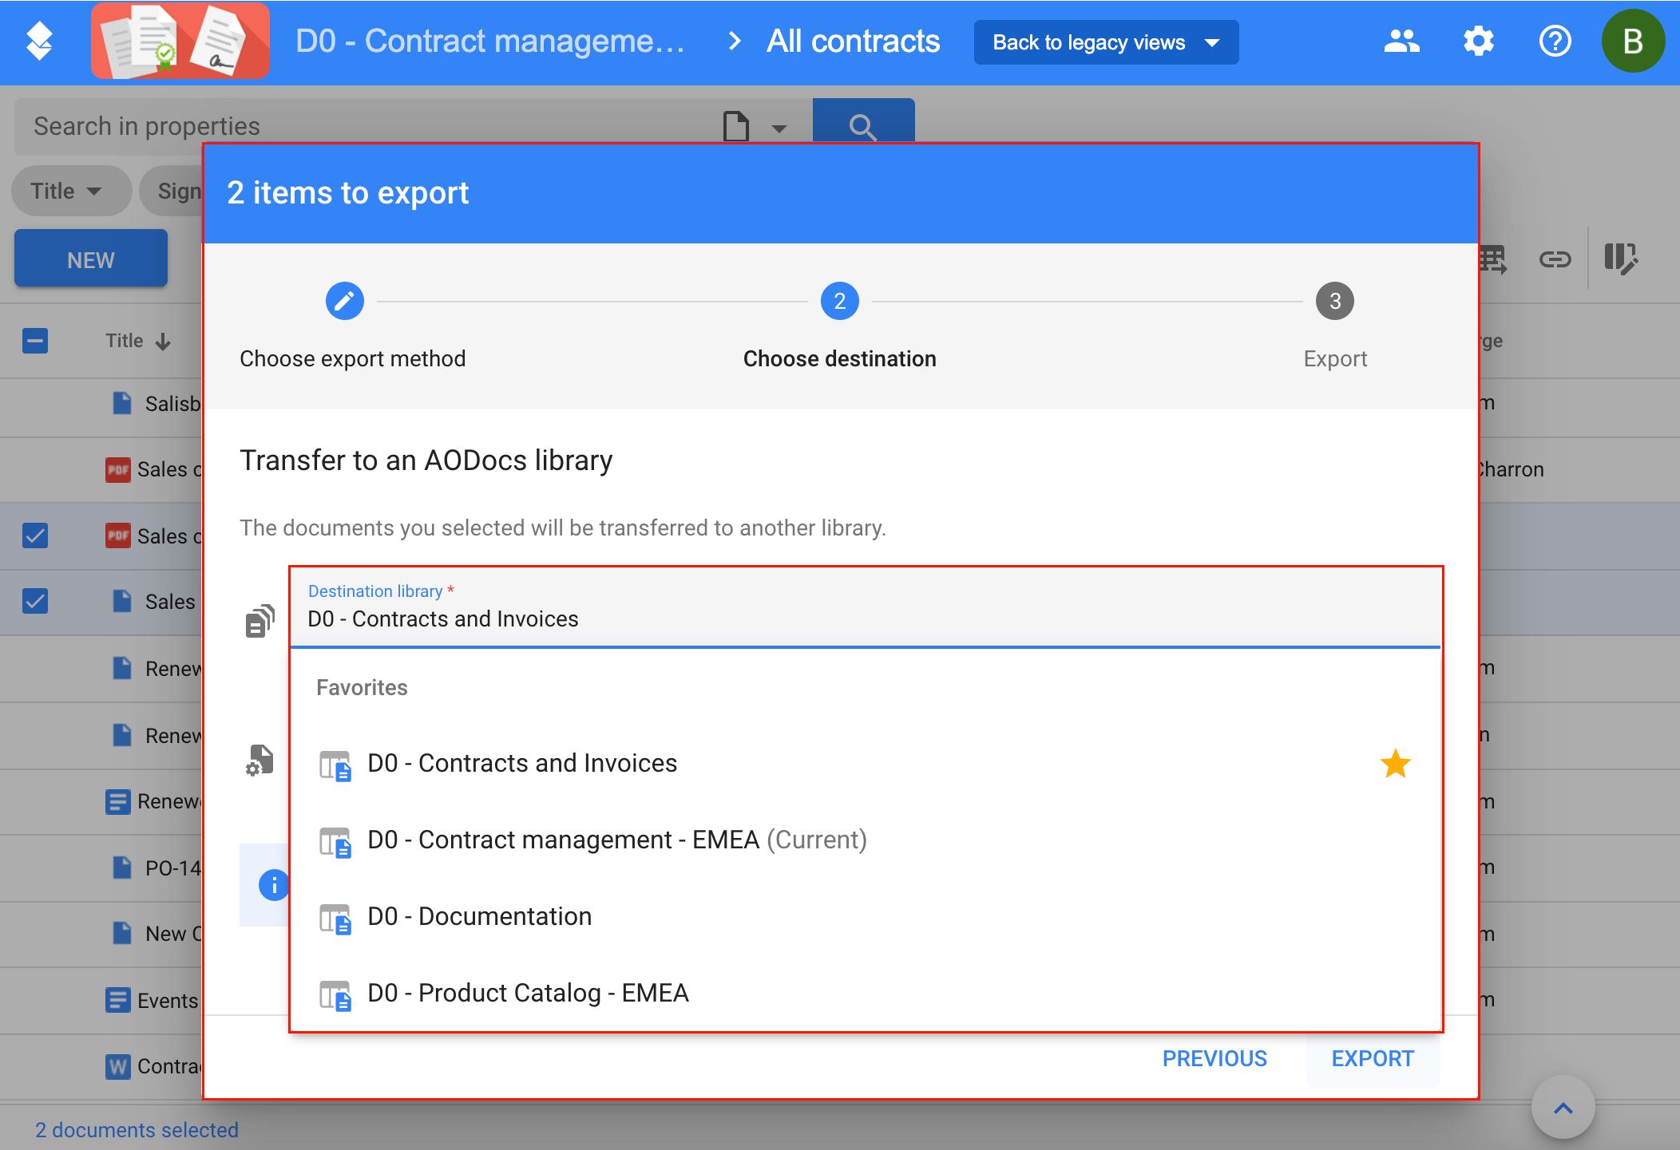Choose D0 - Documentation library option
Screen dimensions: 1680x1150
click(x=866, y=916)
